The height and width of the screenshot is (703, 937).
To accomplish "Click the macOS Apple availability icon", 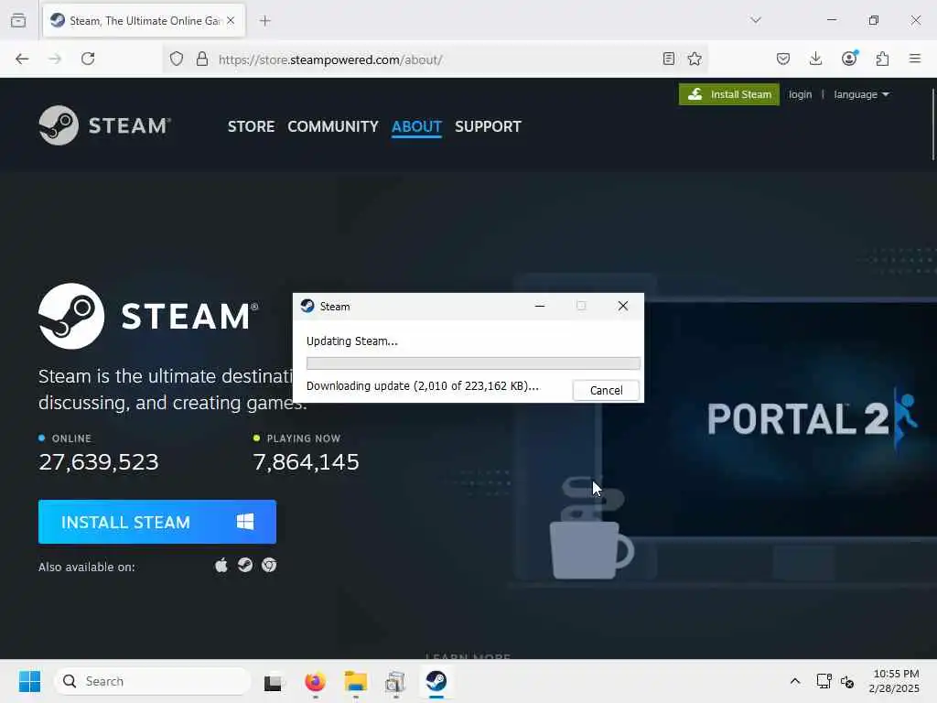I will tap(221, 565).
